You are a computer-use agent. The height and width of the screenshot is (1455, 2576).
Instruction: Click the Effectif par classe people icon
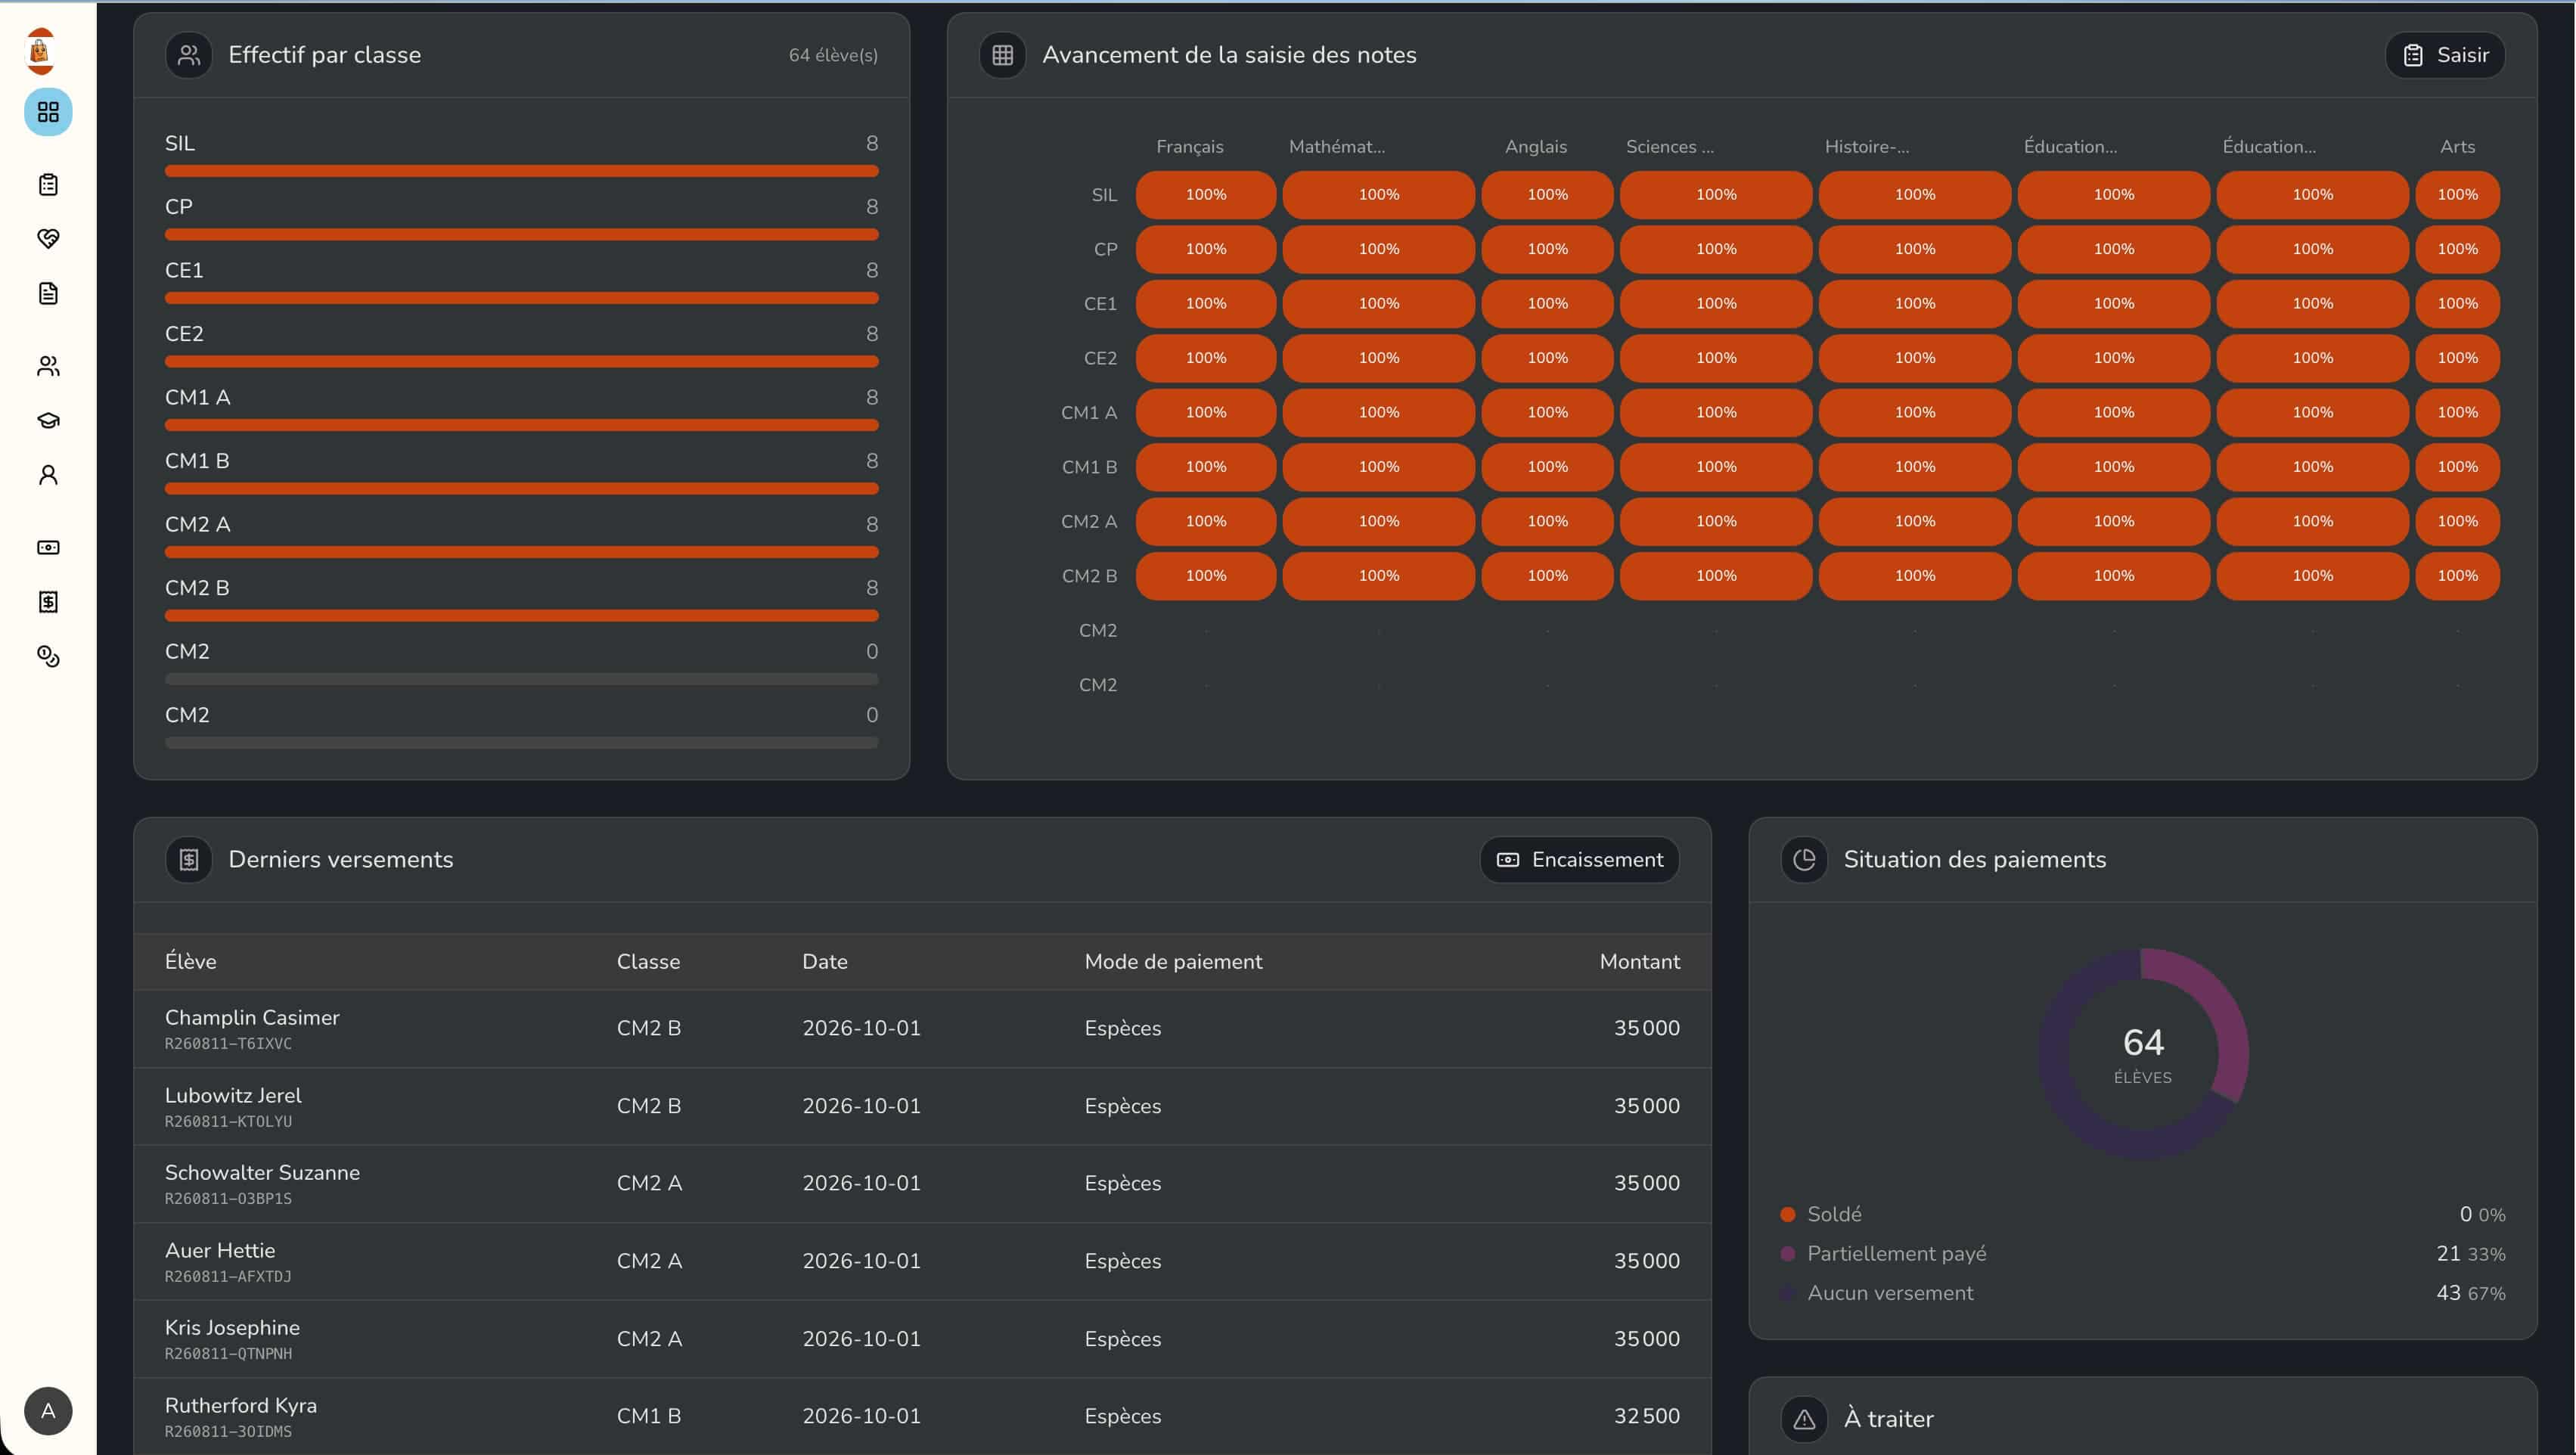coord(189,55)
